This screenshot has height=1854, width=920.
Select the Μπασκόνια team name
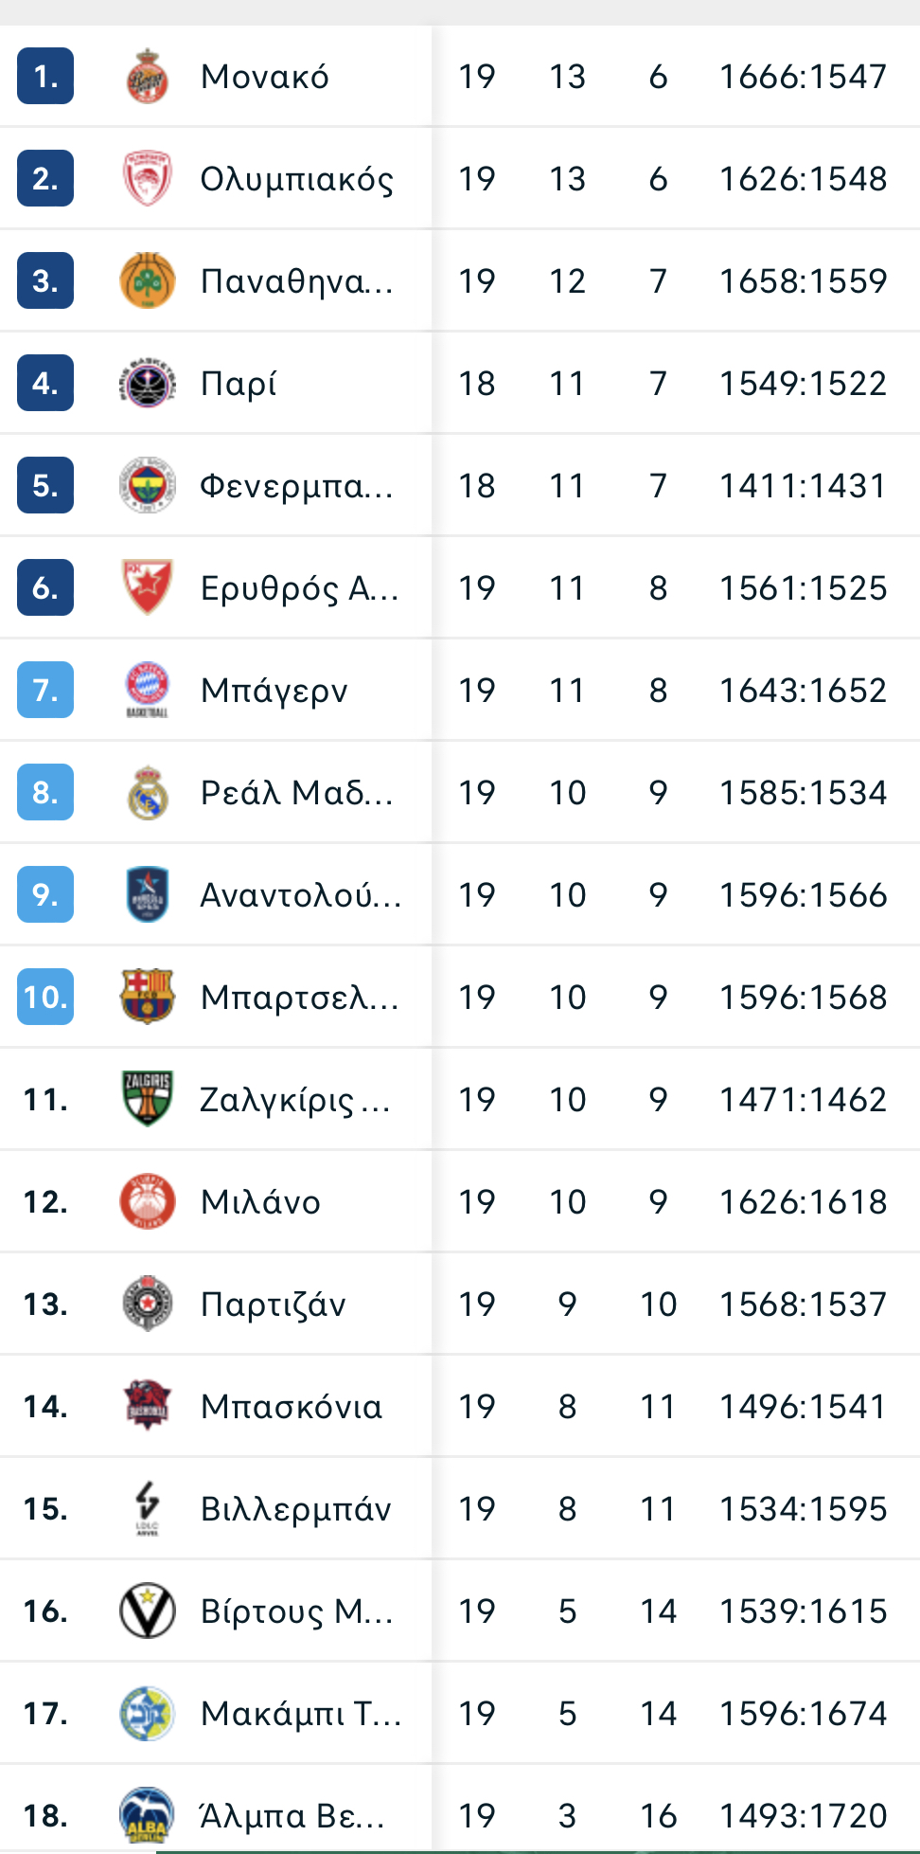coord(292,1406)
